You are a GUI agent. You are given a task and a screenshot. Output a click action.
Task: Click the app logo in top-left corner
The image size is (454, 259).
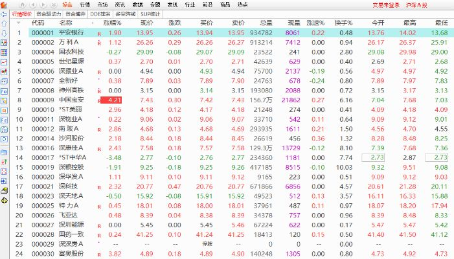(5, 5)
